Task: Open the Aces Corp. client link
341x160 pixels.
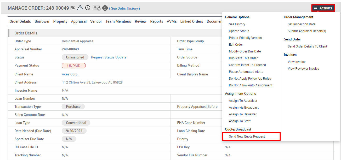Action: click(70, 74)
